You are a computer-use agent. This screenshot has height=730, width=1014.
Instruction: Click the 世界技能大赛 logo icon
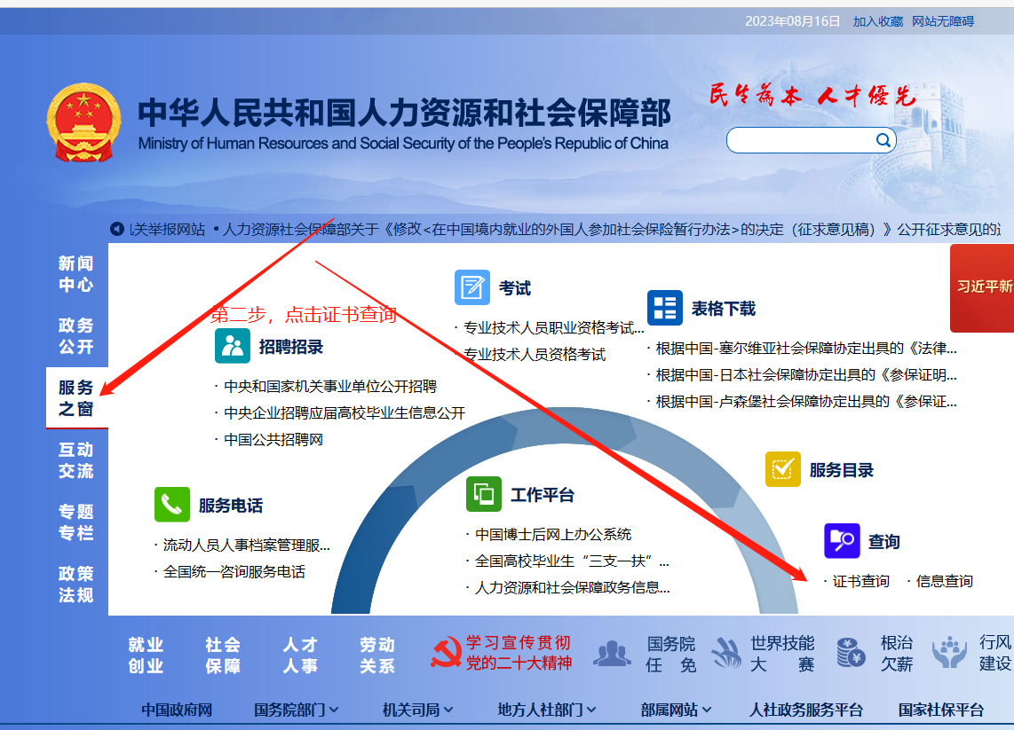tap(727, 653)
